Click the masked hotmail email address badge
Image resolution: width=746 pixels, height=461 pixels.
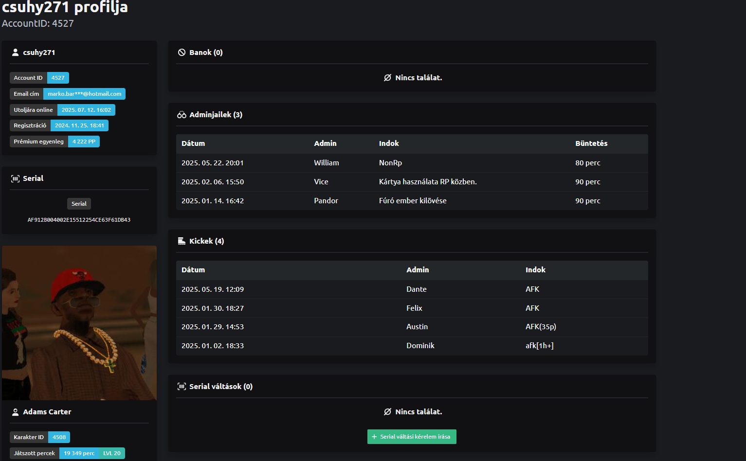click(x=84, y=94)
